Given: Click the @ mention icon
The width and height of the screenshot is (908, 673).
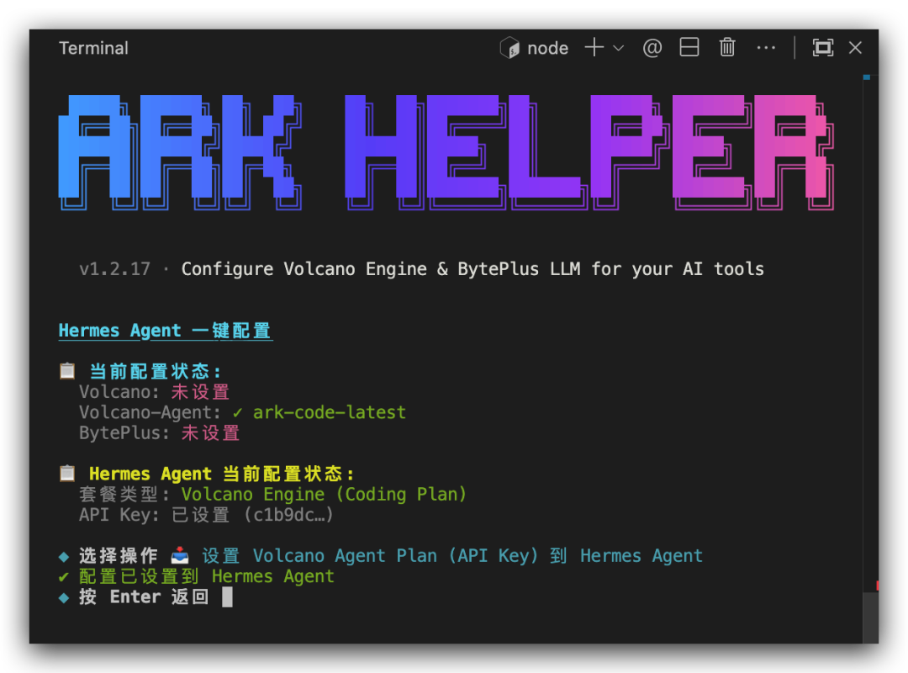Looking at the screenshot, I should click(x=652, y=48).
